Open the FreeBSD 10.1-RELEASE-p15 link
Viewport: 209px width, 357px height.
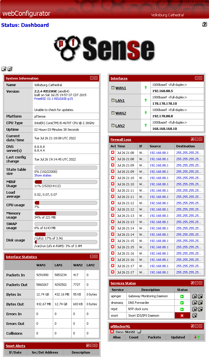coord(54,99)
